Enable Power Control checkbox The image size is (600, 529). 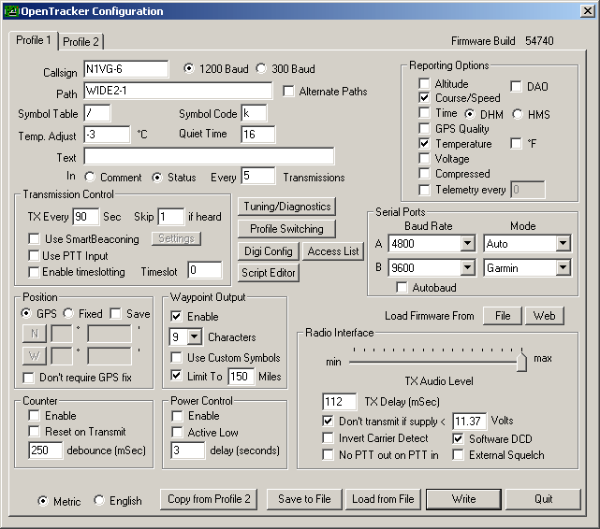[x=177, y=416]
